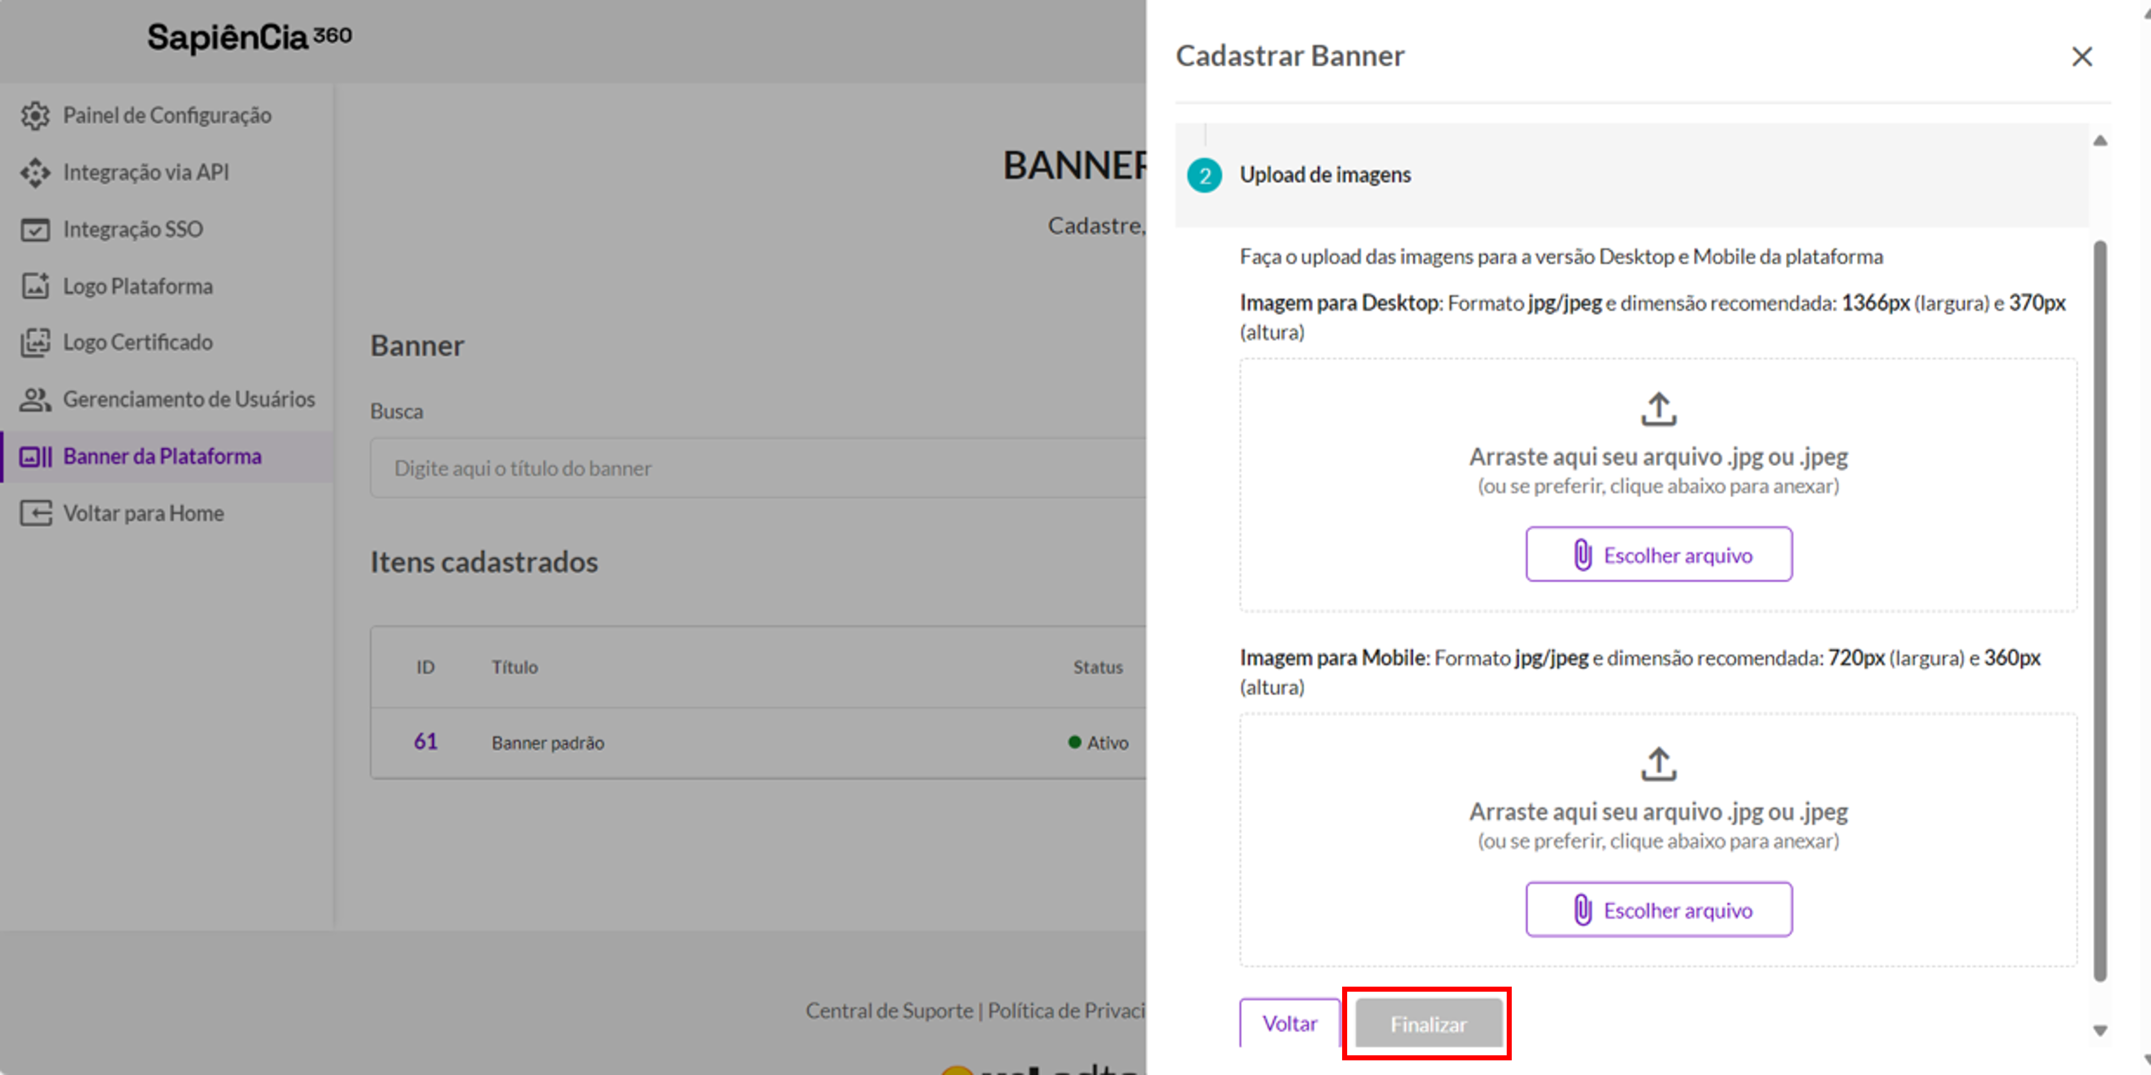This screenshot has width=2151, height=1075.
Task: Click the Painel de Configuração gear icon
Action: (35, 115)
